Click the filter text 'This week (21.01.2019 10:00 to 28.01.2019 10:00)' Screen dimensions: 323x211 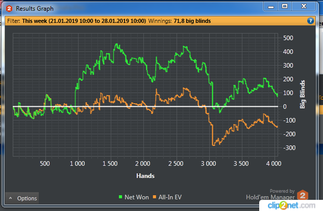click(x=84, y=21)
